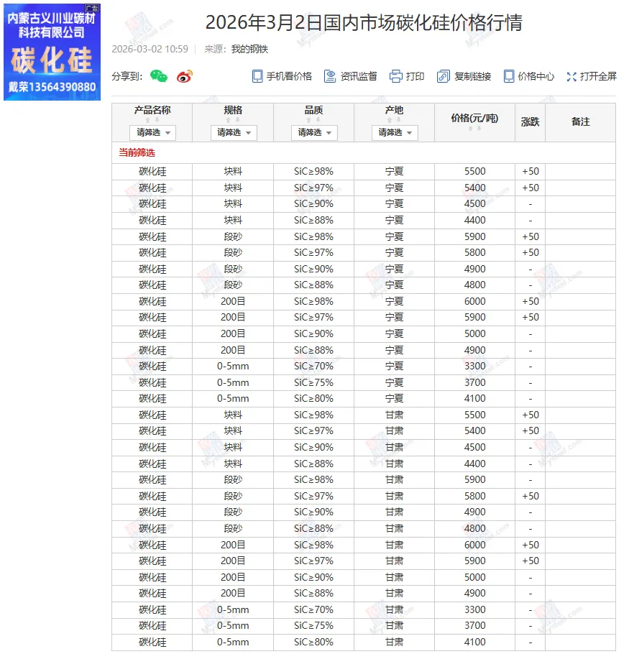Screen dimensions: 629x654
Task: Click 200目 spec in 宁夏 SiC≥90% row
Action: (x=233, y=333)
